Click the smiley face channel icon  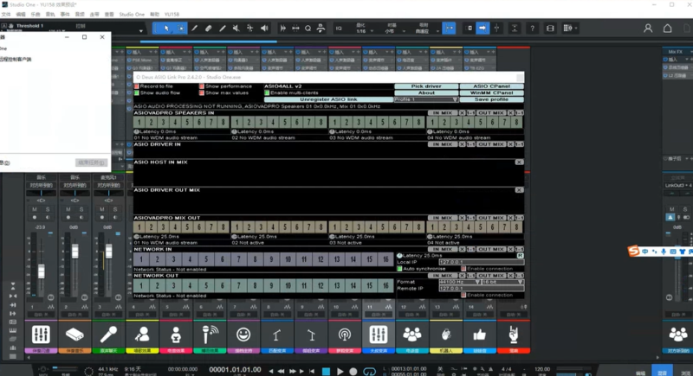243,334
